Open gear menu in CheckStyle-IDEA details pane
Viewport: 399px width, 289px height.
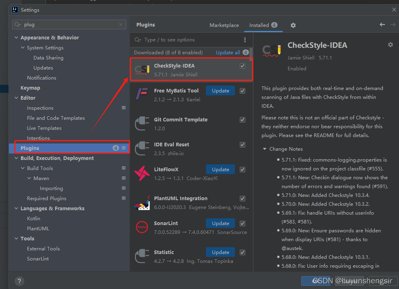click(390, 45)
